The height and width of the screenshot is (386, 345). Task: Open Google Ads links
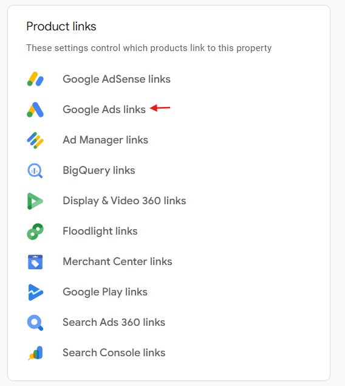click(x=104, y=109)
